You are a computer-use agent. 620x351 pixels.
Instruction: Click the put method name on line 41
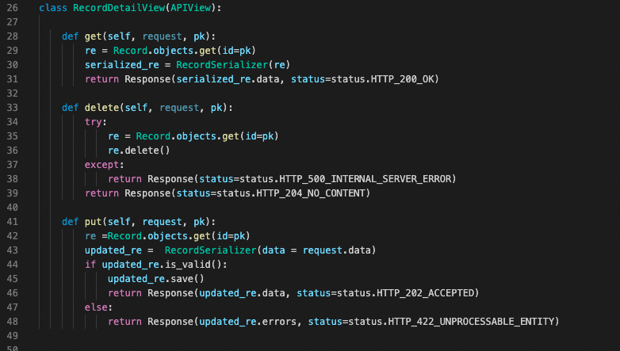(93, 222)
